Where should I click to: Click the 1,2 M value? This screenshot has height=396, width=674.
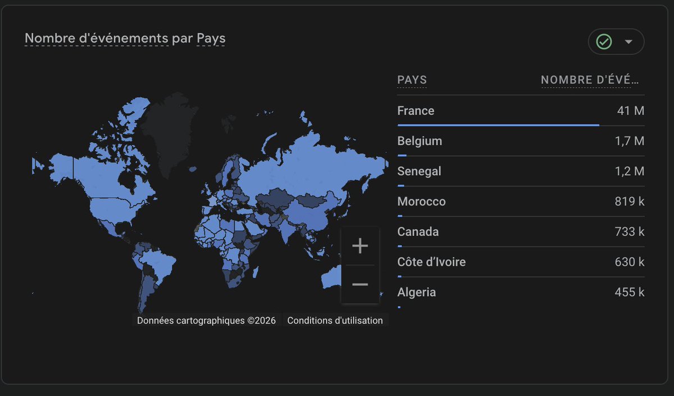630,171
